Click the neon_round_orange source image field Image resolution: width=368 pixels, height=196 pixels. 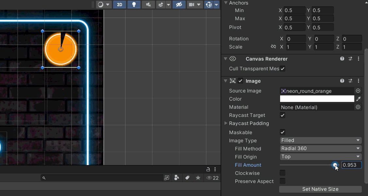(x=317, y=91)
